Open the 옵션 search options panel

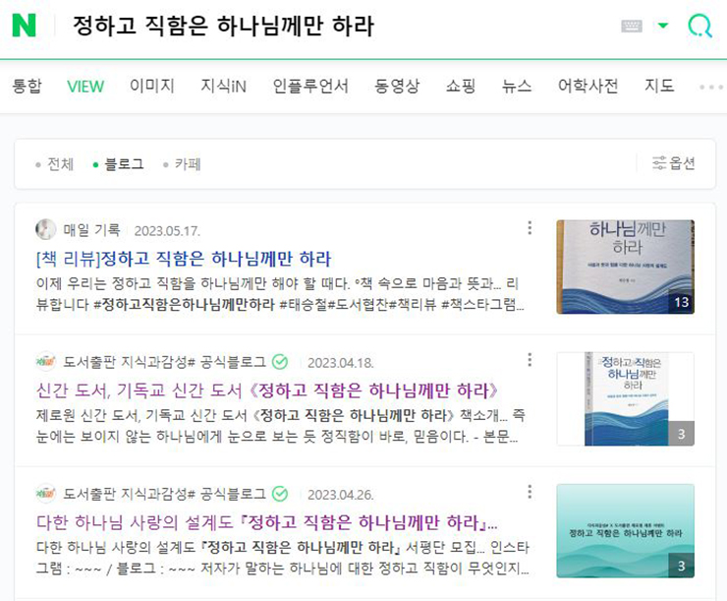pyautogui.click(x=673, y=163)
